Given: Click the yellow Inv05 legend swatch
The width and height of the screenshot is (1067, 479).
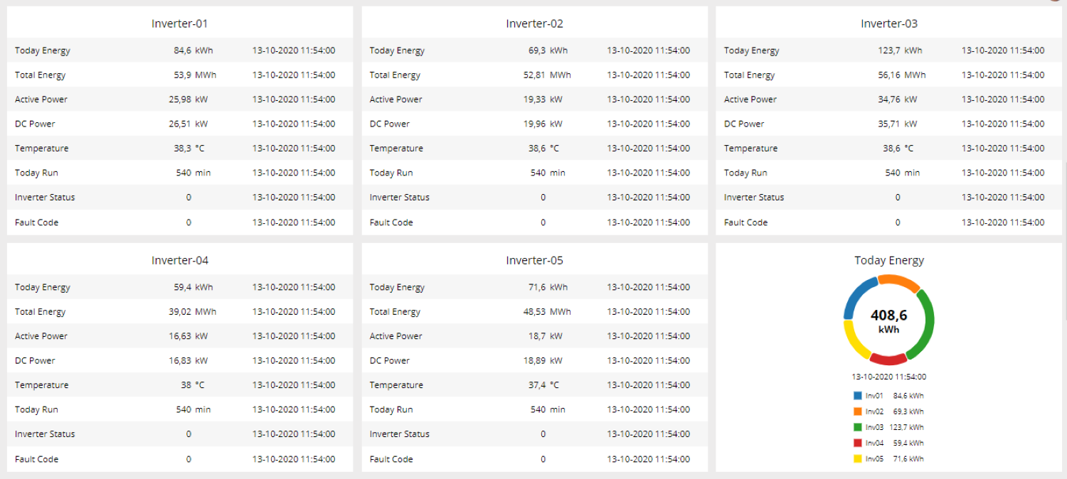Looking at the screenshot, I should tap(857, 458).
